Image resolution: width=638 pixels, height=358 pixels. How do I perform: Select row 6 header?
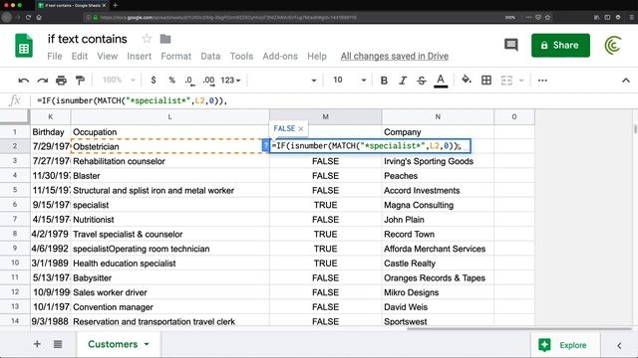pyautogui.click(x=15, y=205)
